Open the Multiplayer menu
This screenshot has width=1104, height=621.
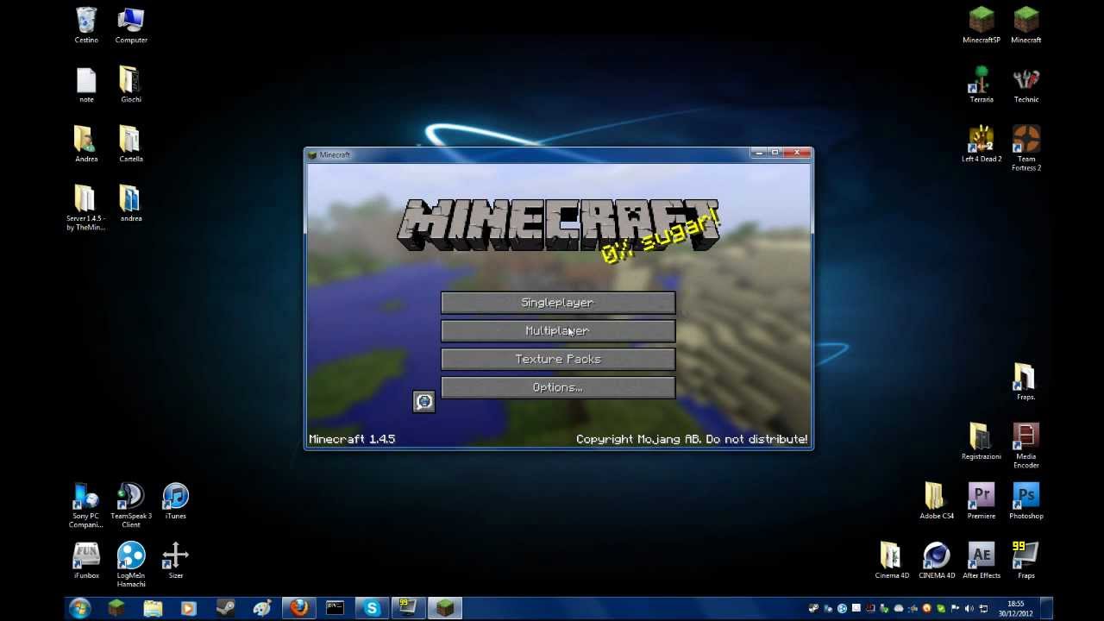click(558, 331)
